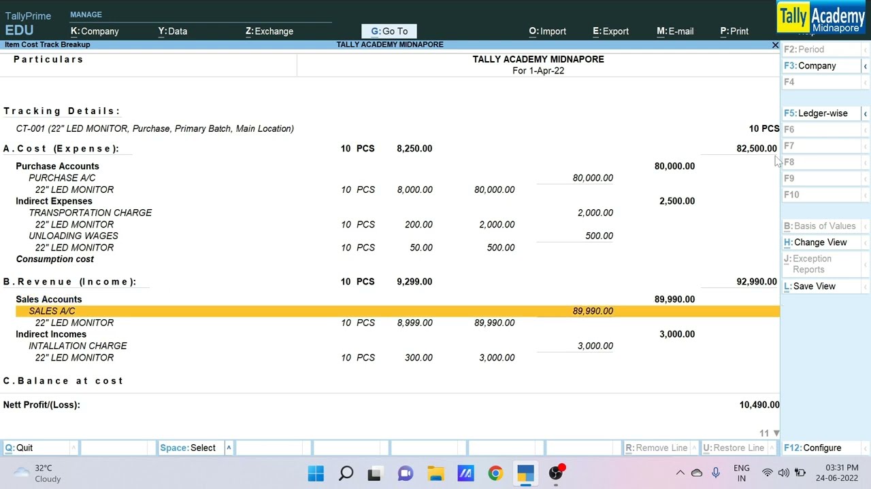Open Task View in taskbar

click(x=374, y=473)
